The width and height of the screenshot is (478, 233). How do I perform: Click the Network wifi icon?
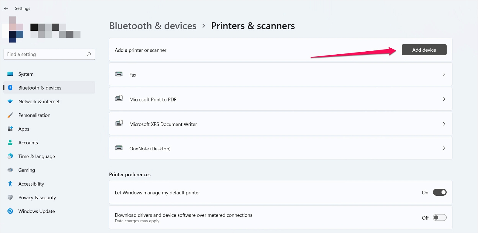(10, 101)
